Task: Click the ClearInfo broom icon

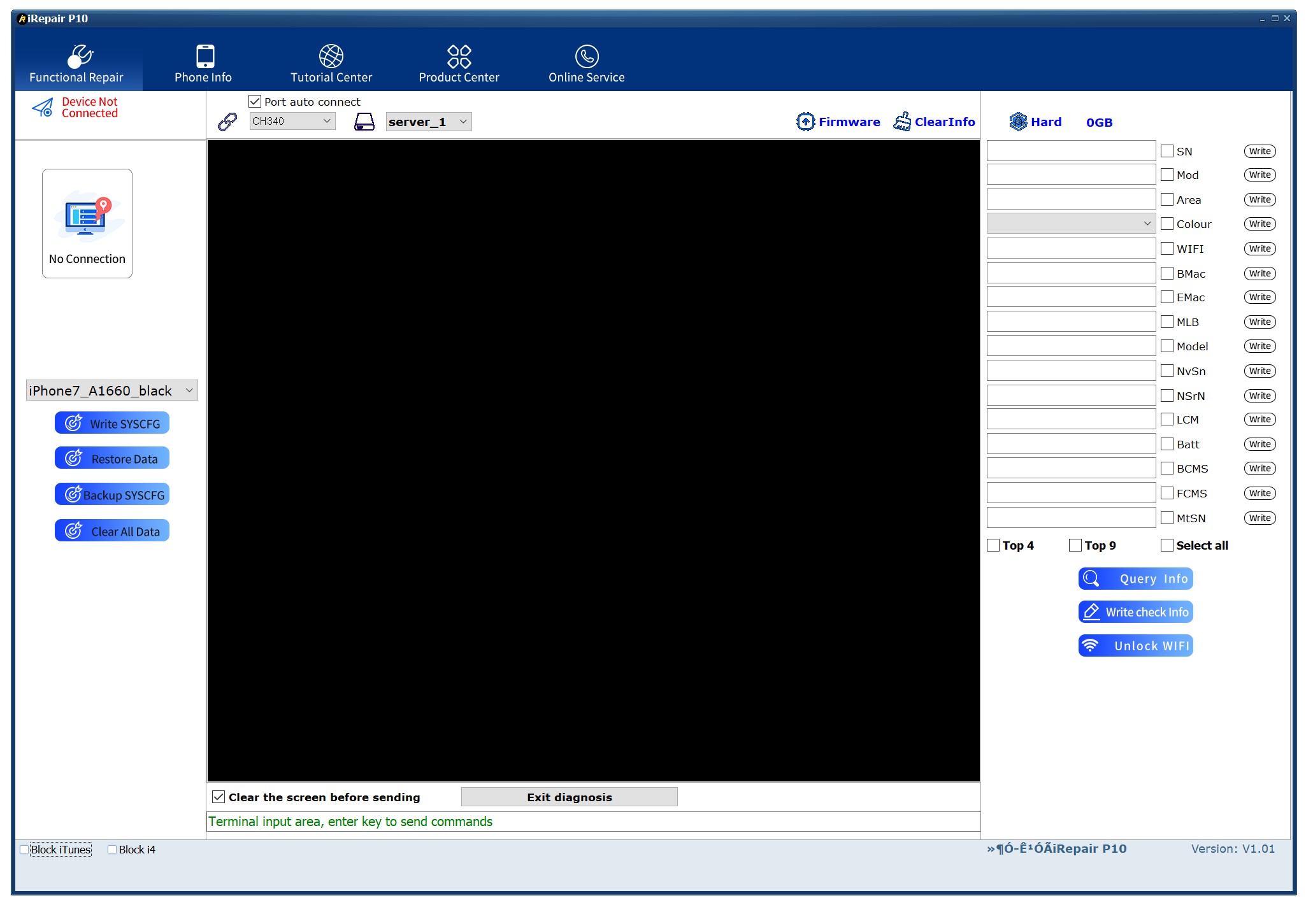Action: click(902, 121)
